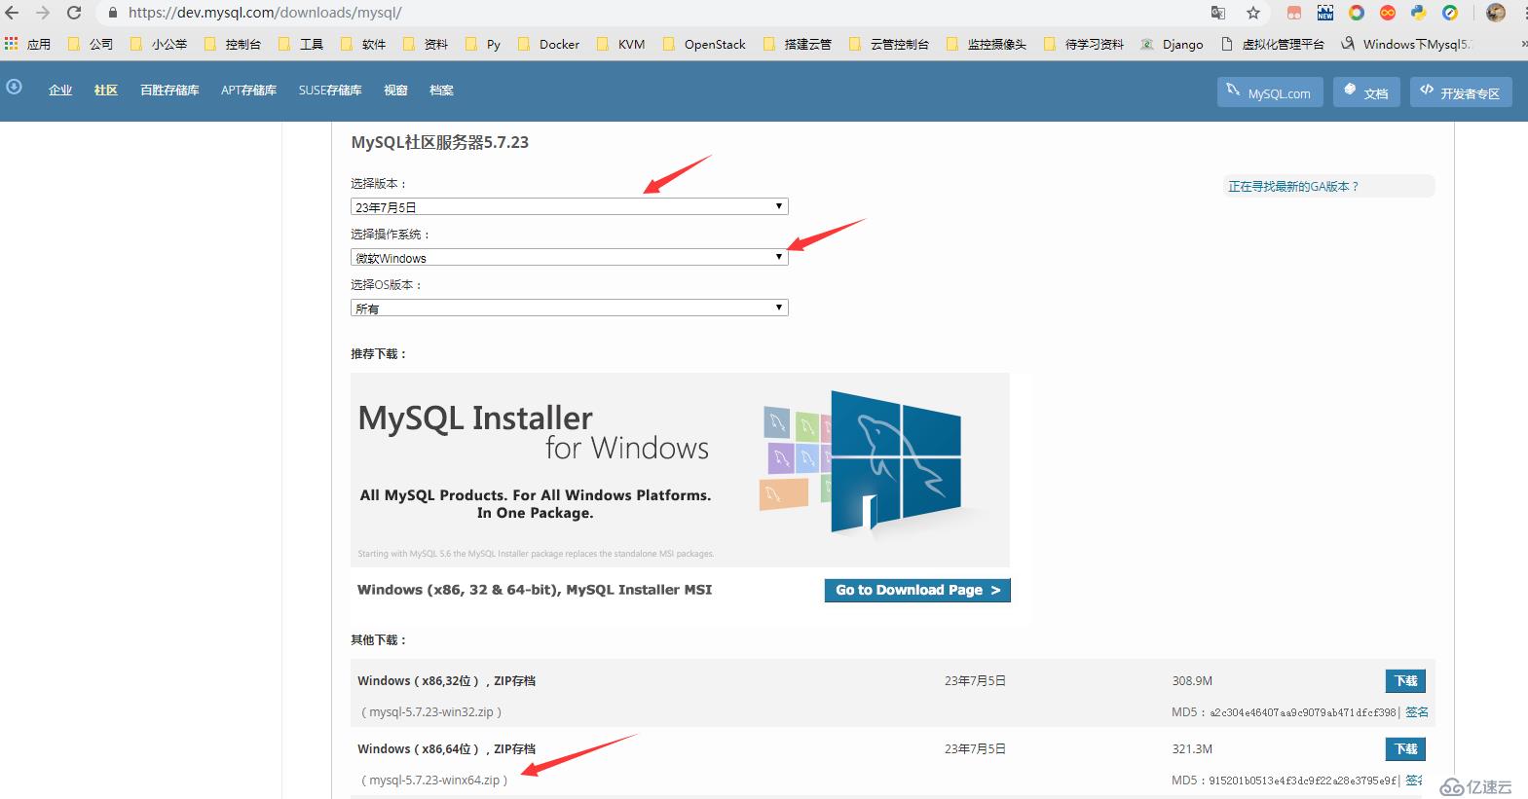Open the red infinity extension icon

tap(1388, 13)
